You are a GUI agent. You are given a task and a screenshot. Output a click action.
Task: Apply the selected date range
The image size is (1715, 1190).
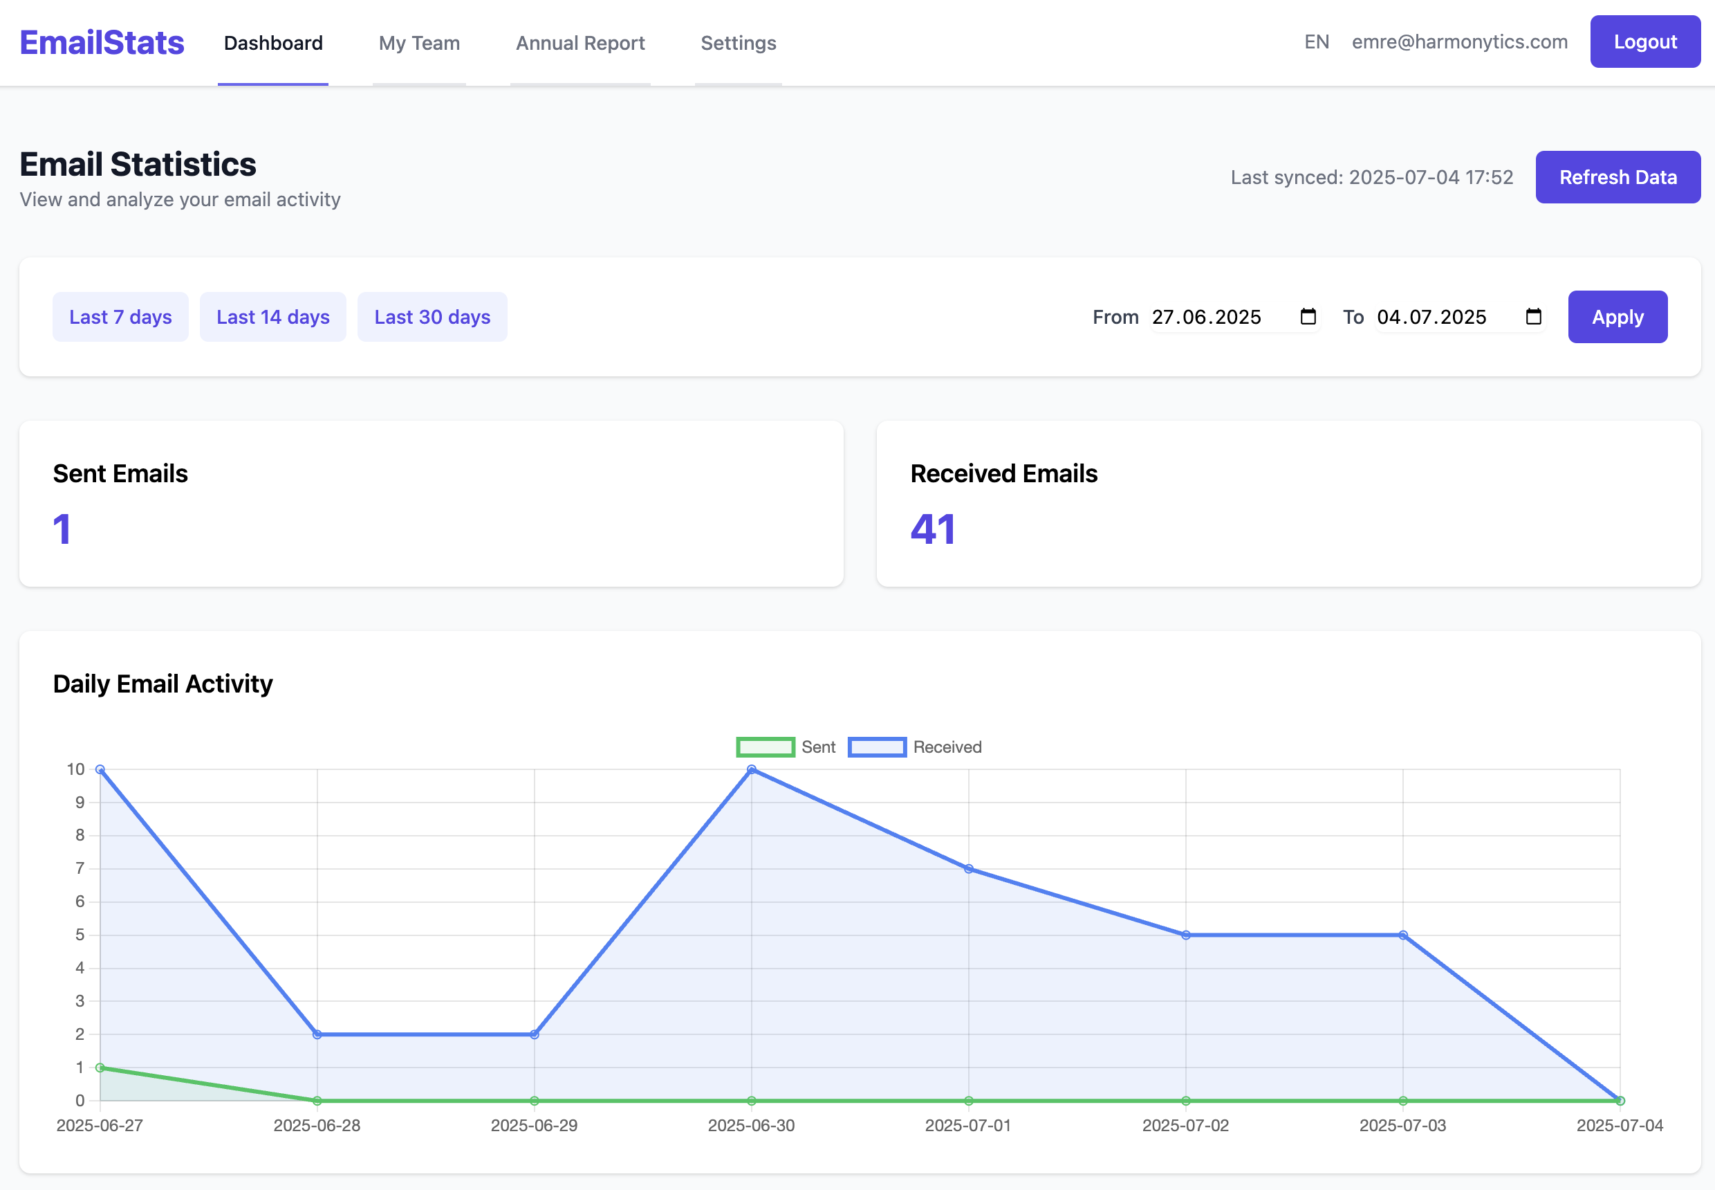[1617, 317]
